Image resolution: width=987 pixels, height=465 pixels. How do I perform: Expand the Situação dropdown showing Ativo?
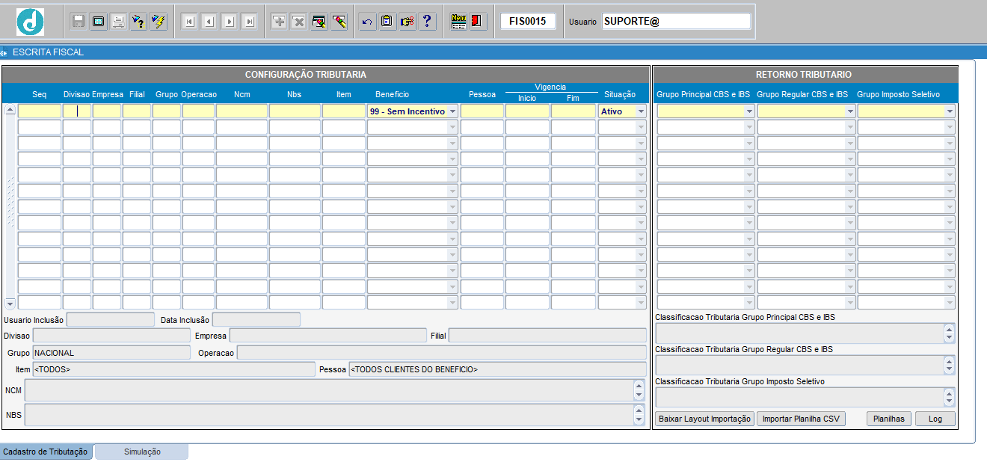tap(640, 111)
